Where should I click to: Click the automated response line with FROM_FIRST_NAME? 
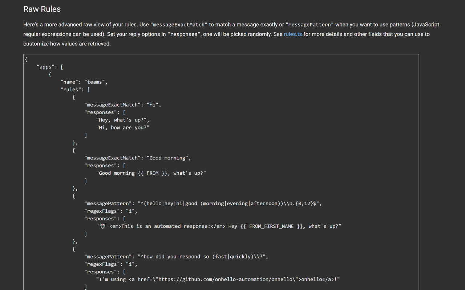(219, 226)
